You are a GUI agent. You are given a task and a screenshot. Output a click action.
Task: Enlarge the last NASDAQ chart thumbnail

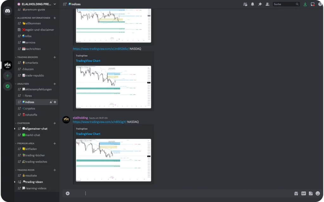click(114, 160)
